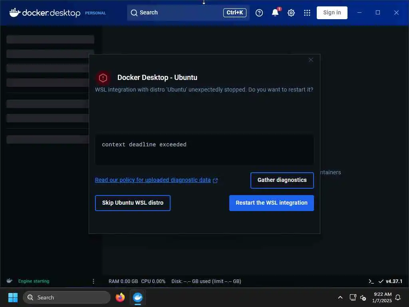Open Windows notification bell in tray
Viewport: 409px width, 307px height.
coord(398,297)
